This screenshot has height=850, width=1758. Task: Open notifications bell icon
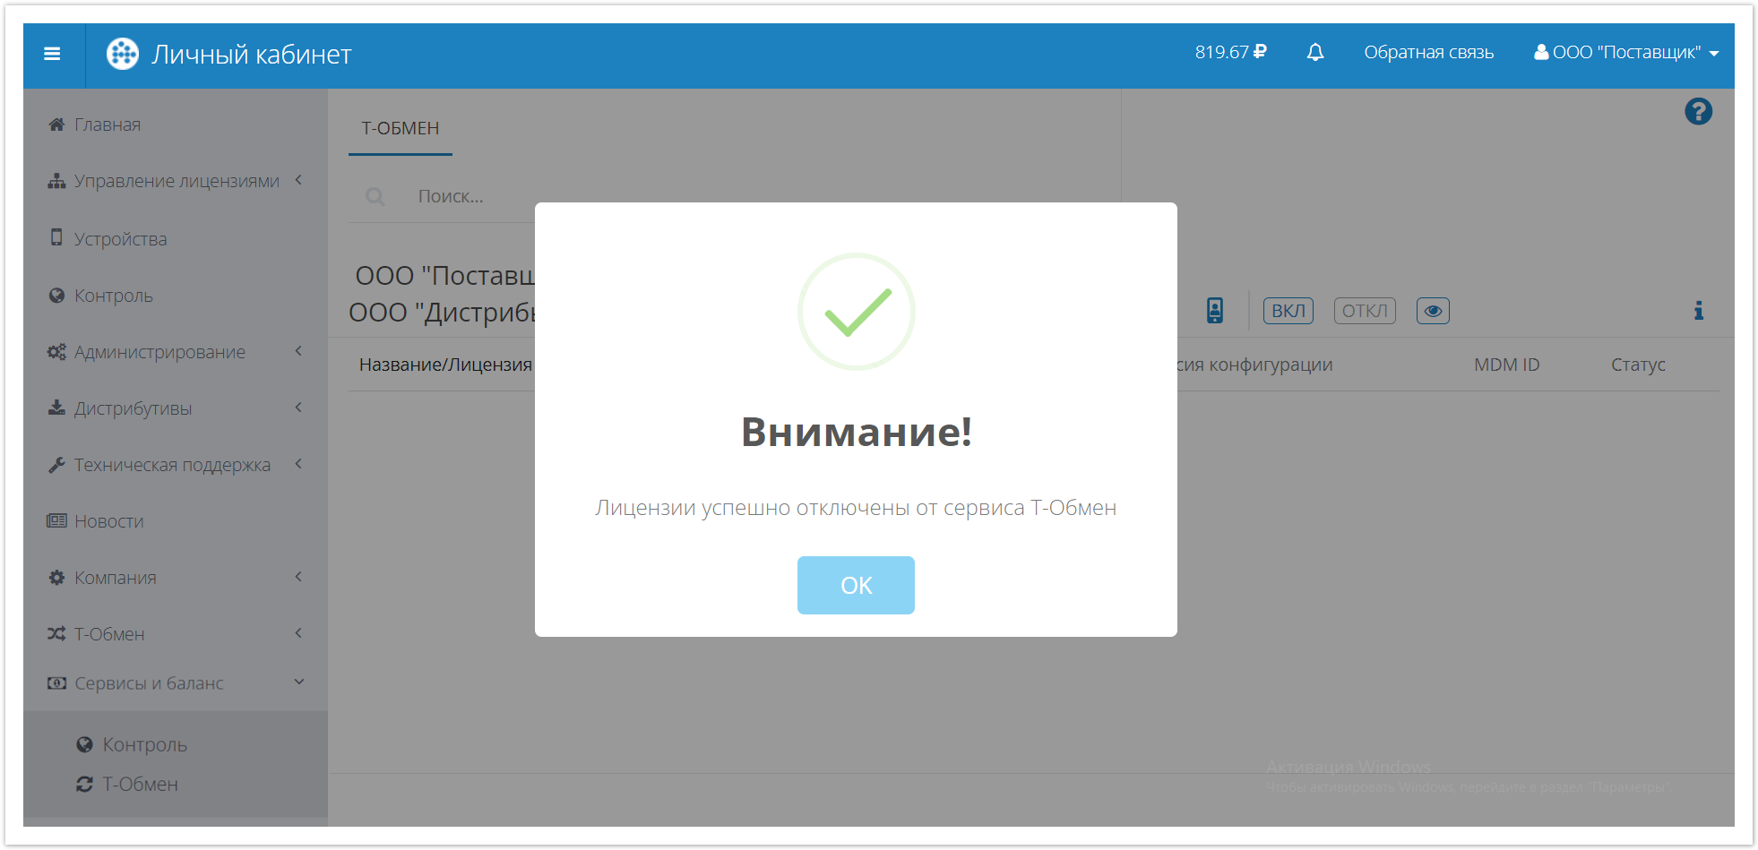(x=1314, y=53)
